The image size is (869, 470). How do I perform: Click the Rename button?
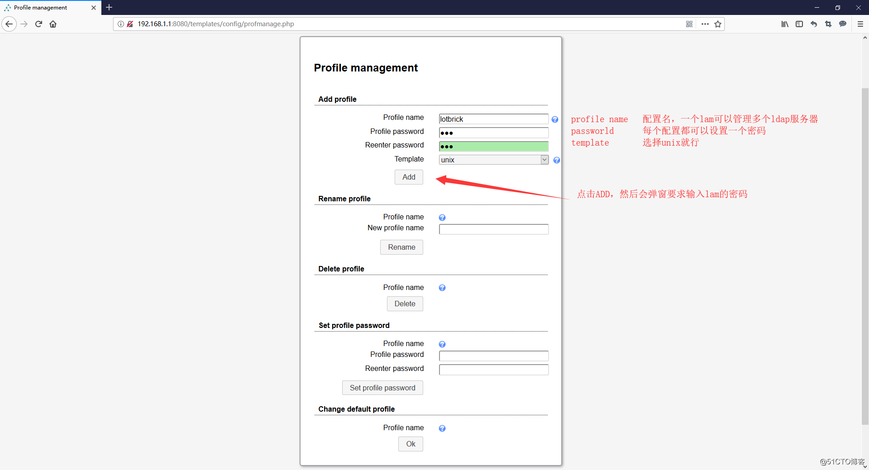(x=401, y=247)
